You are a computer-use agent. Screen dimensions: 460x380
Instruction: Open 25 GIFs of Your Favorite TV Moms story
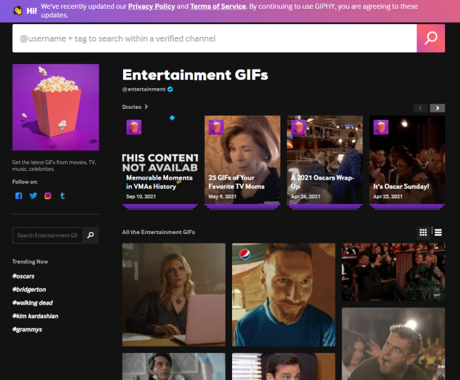click(242, 161)
